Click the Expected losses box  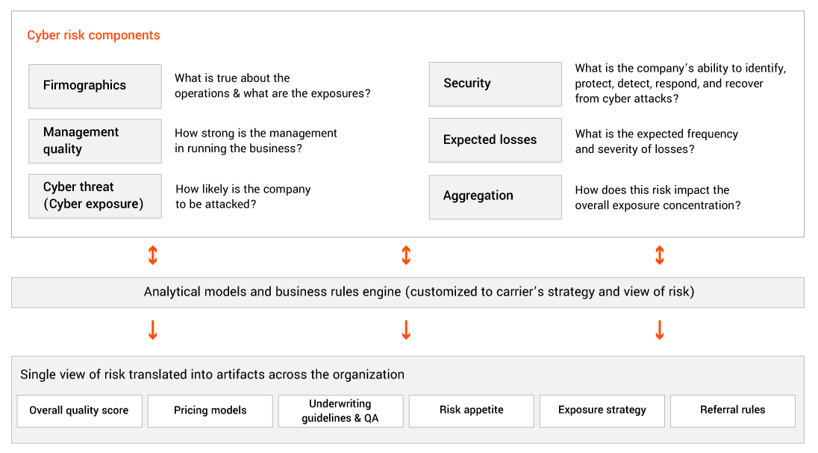pos(495,140)
